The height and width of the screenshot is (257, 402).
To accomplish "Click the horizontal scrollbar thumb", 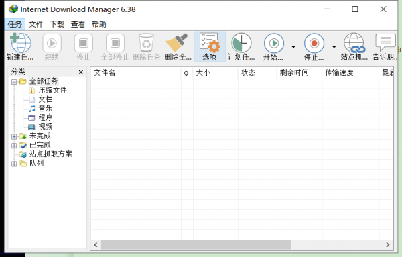I will click(196, 245).
